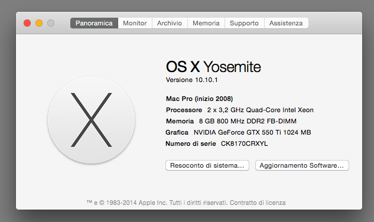
Task: Open the Supporto tab
Action: 244,23
